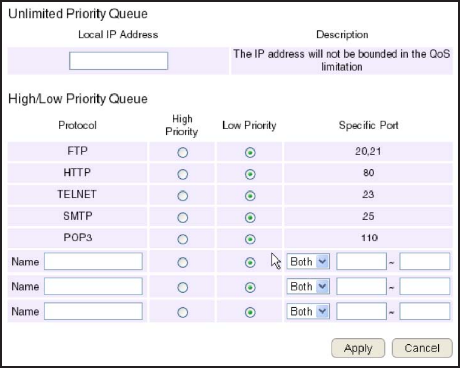Select High Priority for FTP

coord(183,153)
